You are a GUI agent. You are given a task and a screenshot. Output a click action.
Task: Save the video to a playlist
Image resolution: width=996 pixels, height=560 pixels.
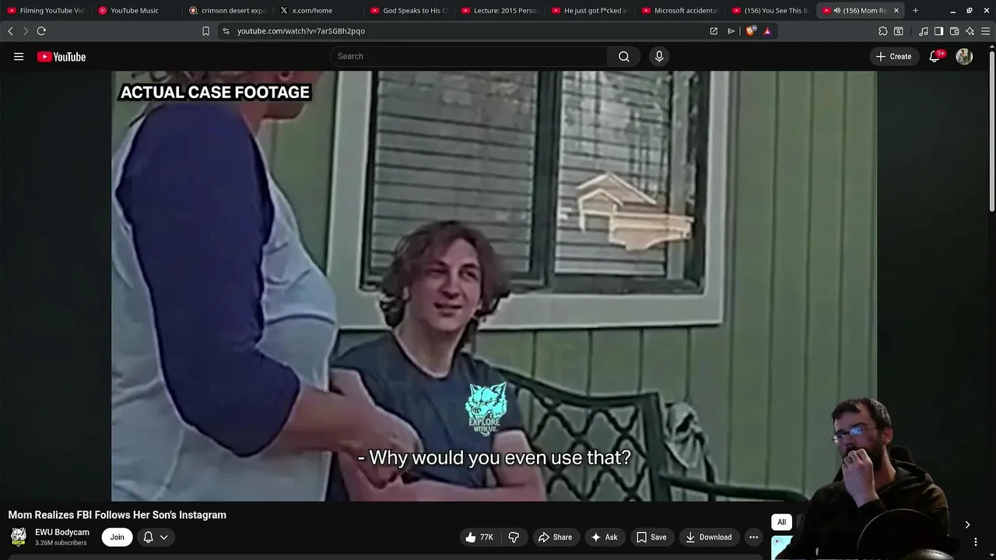coord(651,537)
